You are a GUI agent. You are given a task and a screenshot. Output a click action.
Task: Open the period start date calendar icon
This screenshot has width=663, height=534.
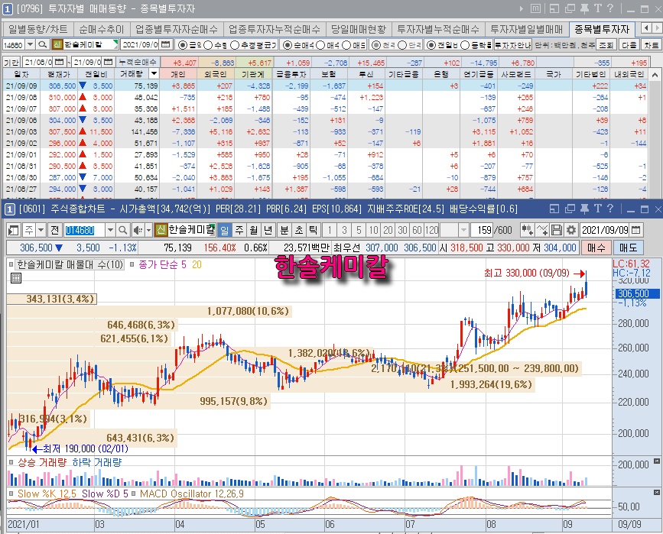pos(59,62)
